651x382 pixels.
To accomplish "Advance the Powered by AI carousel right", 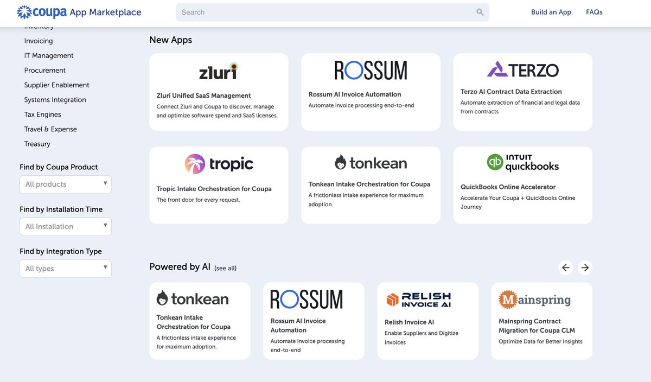I will [x=585, y=268].
